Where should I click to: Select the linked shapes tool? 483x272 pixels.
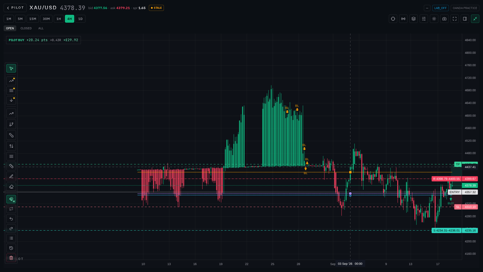coord(11,135)
